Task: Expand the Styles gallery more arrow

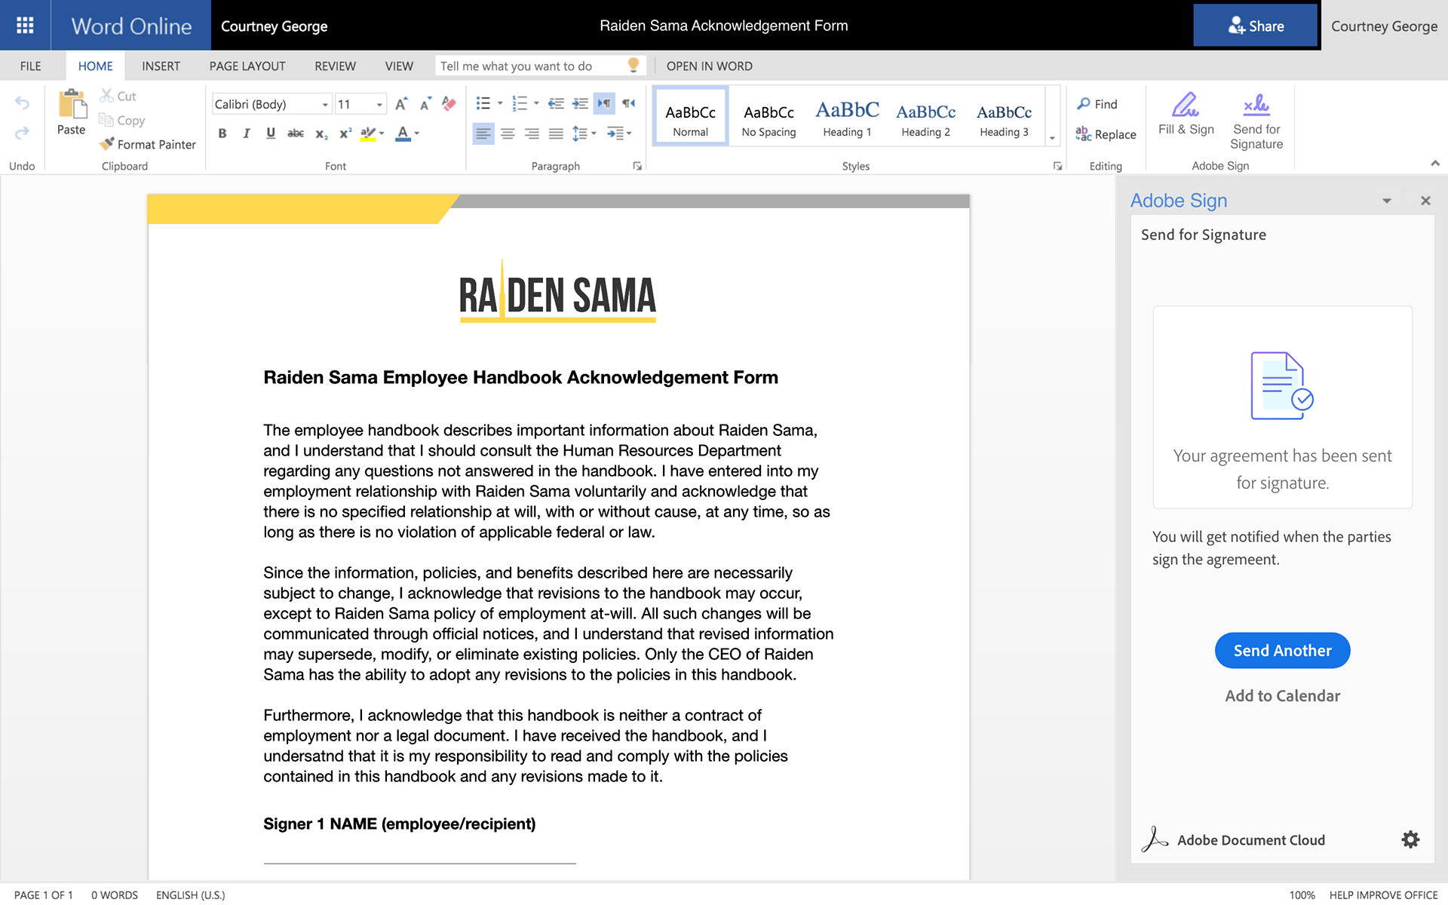Action: (1052, 137)
